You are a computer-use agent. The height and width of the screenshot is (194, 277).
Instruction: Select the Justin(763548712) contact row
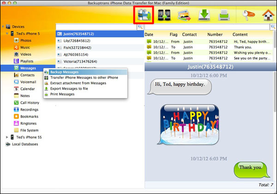point(100,34)
